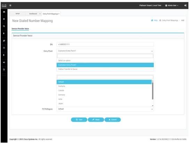Click the home icon in the sidebar
Viewport: 190px width, 144px height.
click(x=4, y=12)
